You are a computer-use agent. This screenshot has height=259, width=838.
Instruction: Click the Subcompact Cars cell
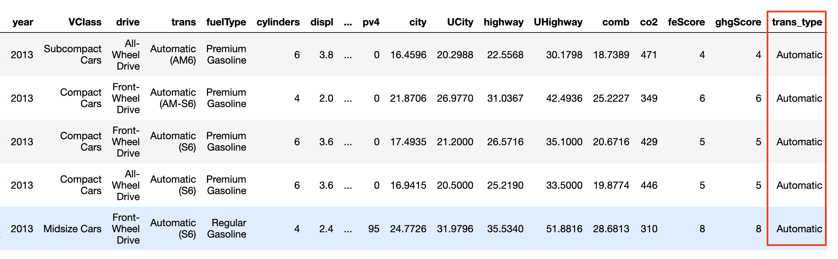[73, 55]
